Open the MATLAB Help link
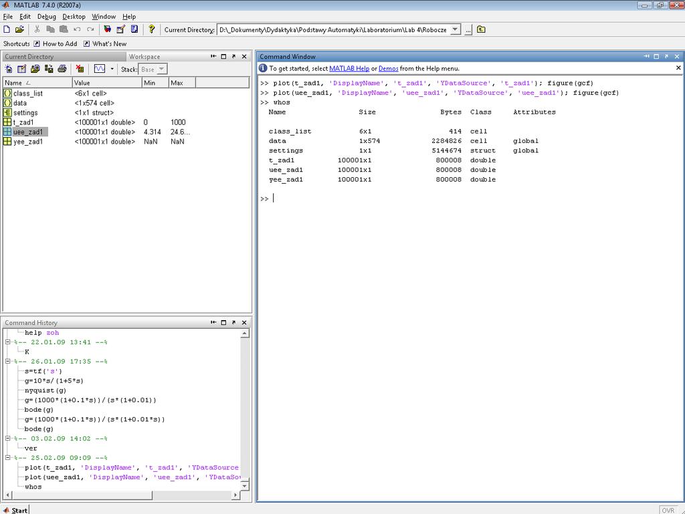 pos(349,68)
